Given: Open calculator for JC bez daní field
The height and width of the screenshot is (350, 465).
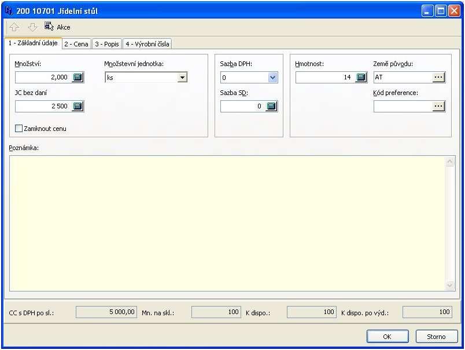Looking at the screenshot, I should point(77,106).
